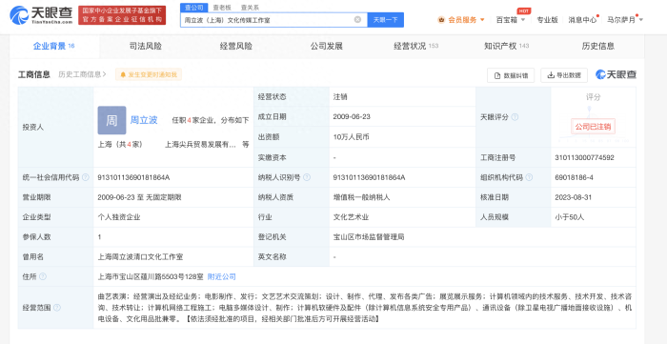The width and height of the screenshot is (667, 344).
Task: Click the red 国家中小企业发展子基金旗下 banner
Action: click(x=122, y=15)
